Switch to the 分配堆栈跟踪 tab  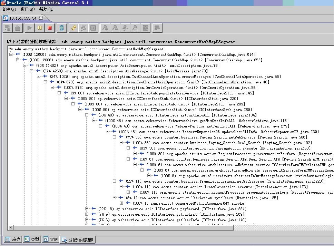click(x=78, y=240)
